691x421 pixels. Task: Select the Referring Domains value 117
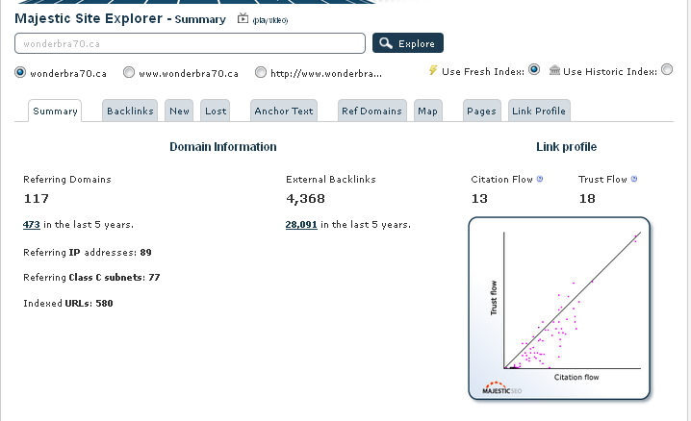pyautogui.click(x=37, y=198)
